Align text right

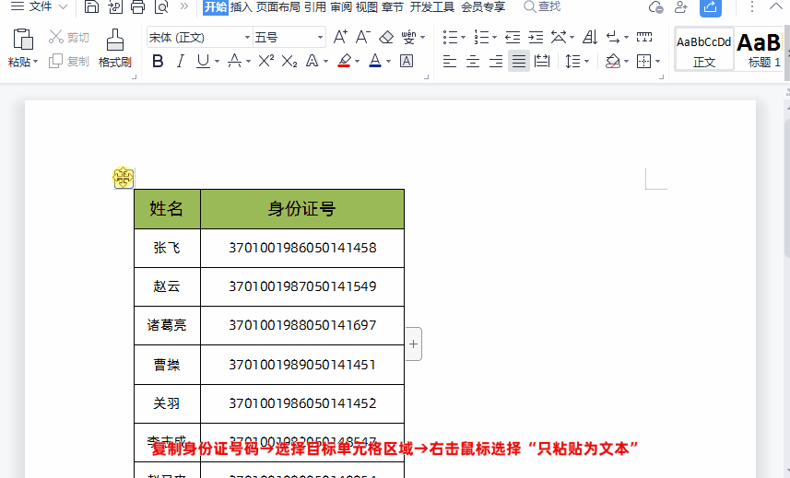(496, 62)
